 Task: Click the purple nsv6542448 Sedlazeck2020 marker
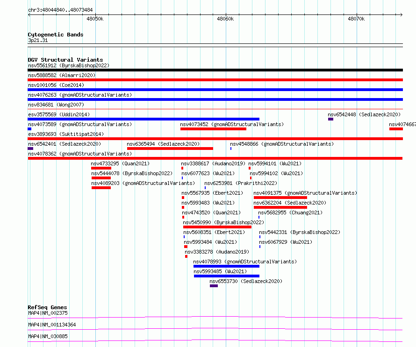click(330, 119)
